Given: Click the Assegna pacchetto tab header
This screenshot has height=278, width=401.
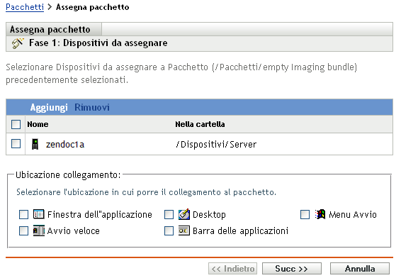Looking at the screenshot, I should [54, 30].
